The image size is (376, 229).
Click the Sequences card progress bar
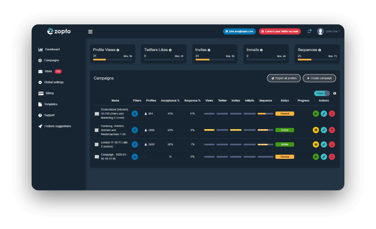click(x=317, y=60)
